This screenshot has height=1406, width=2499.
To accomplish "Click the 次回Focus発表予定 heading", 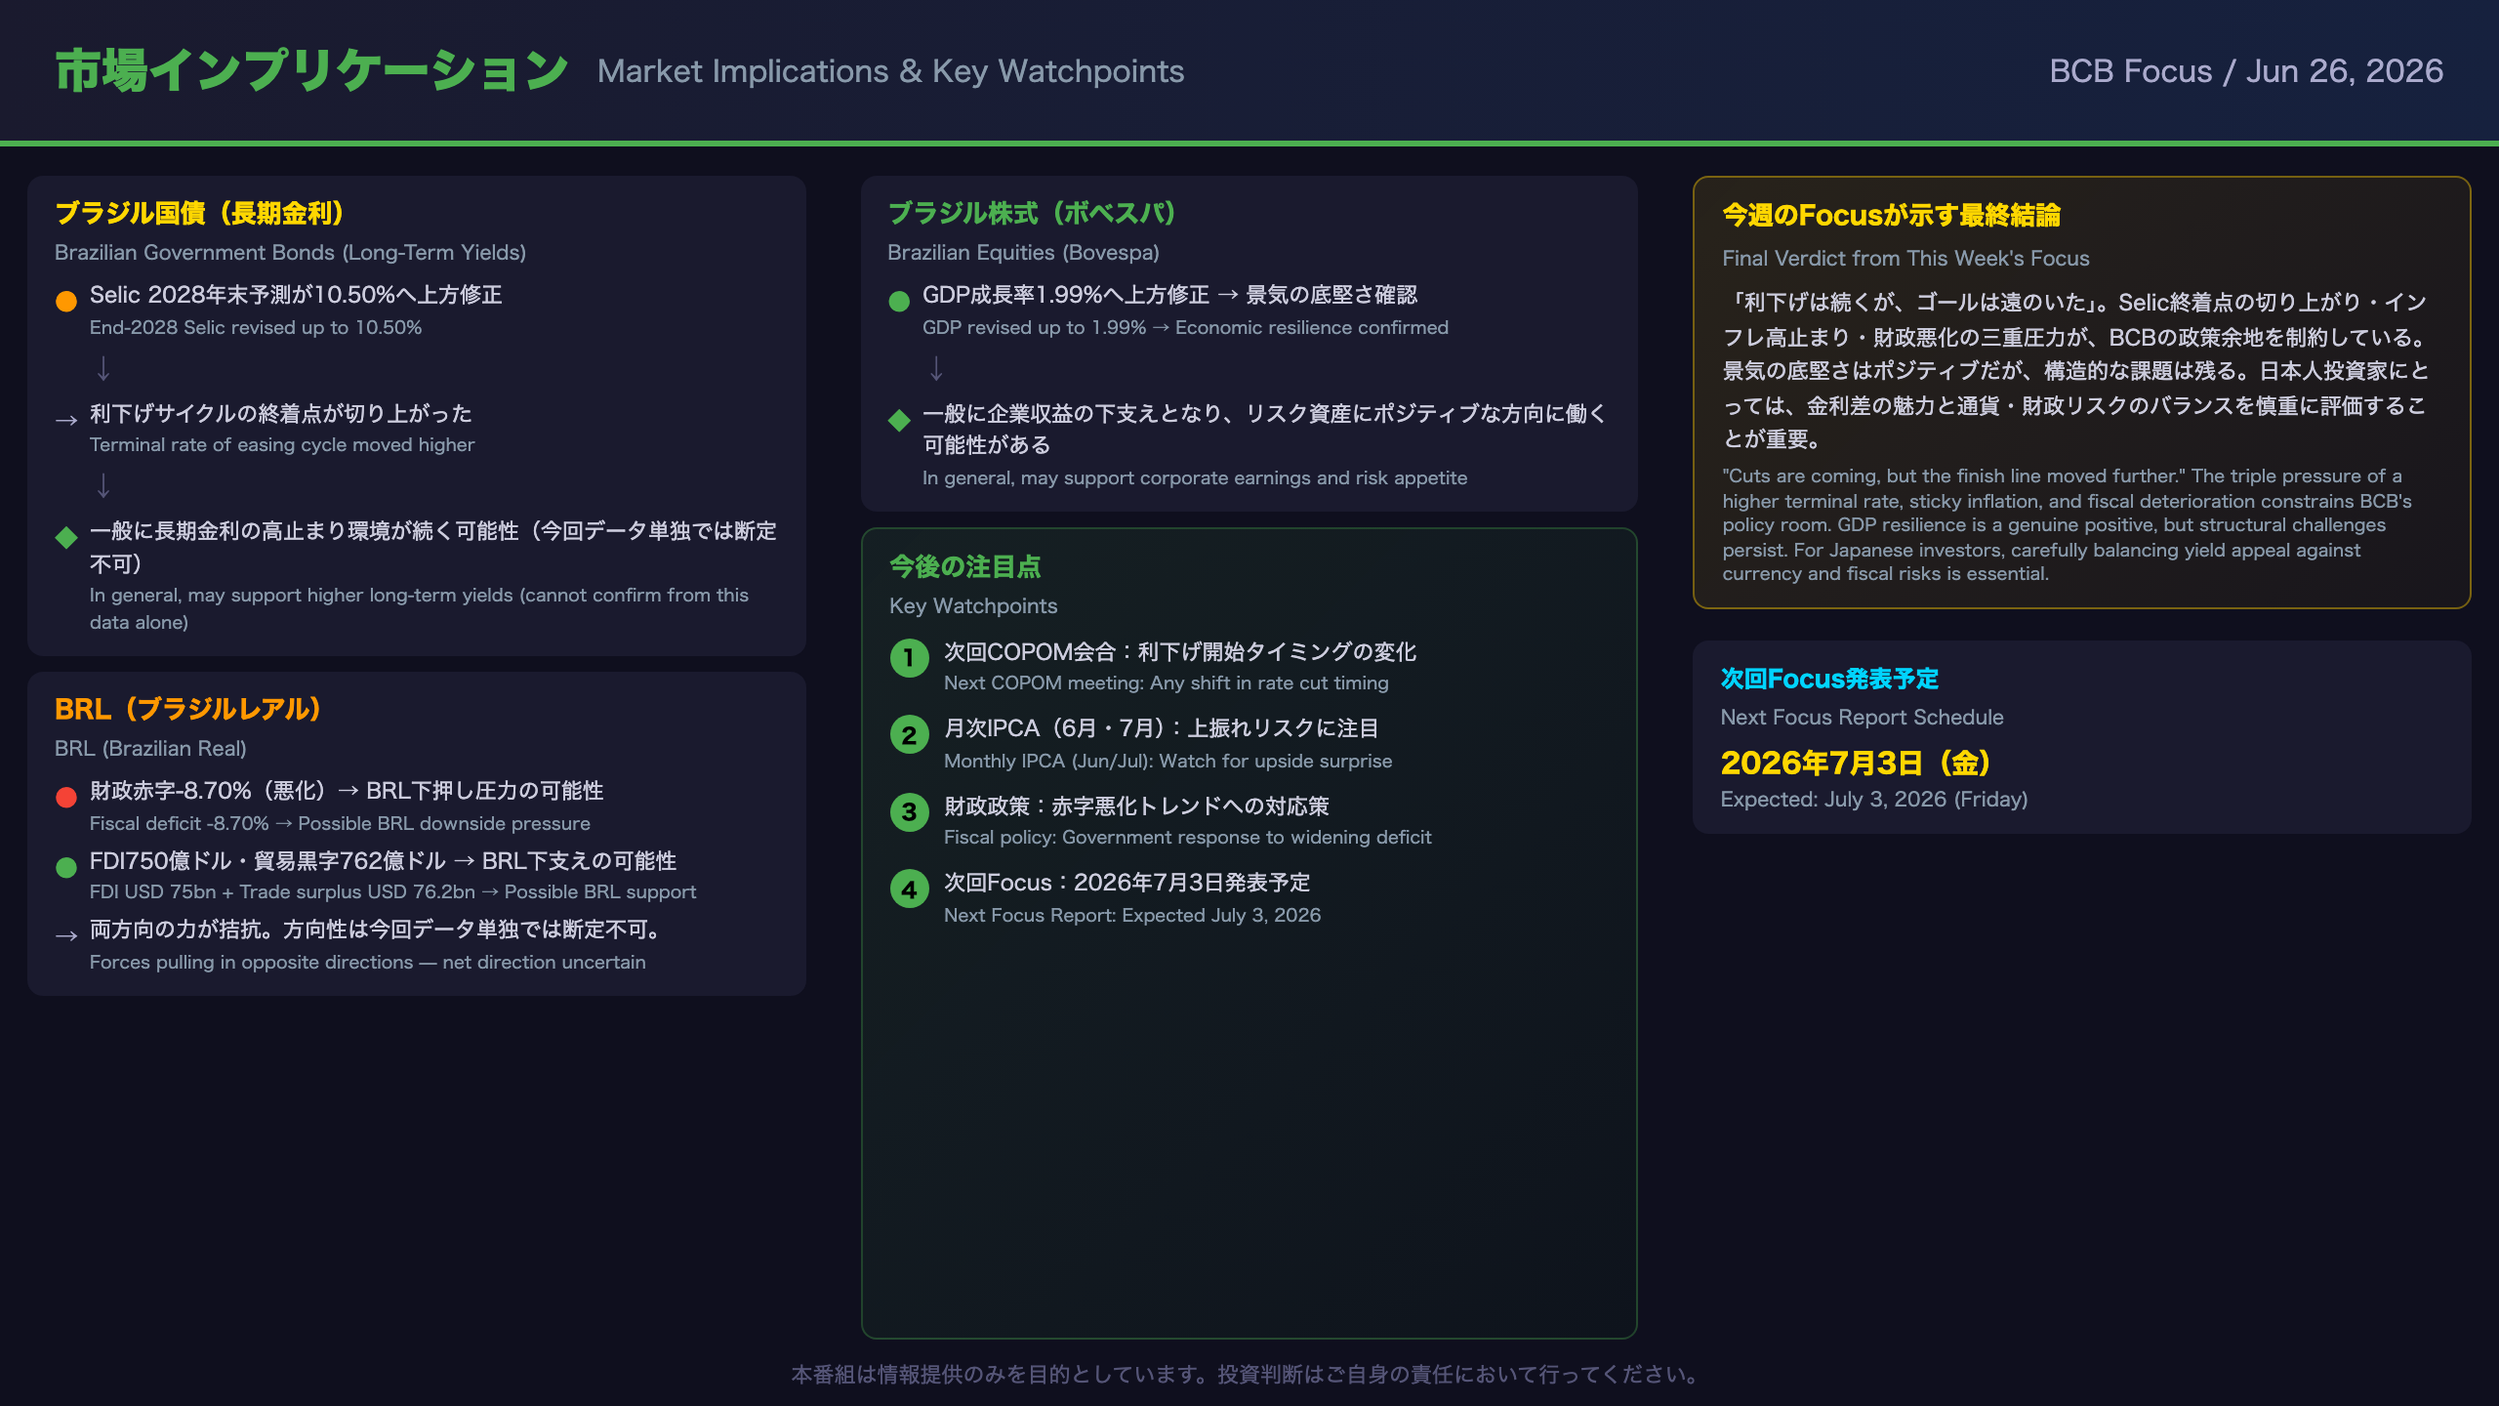I will (1829, 679).
